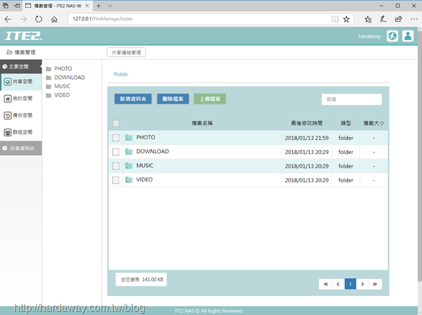This screenshot has height=315, width=422.
Task: Open DOWNLOAD folder icon in table
Action: point(129,152)
